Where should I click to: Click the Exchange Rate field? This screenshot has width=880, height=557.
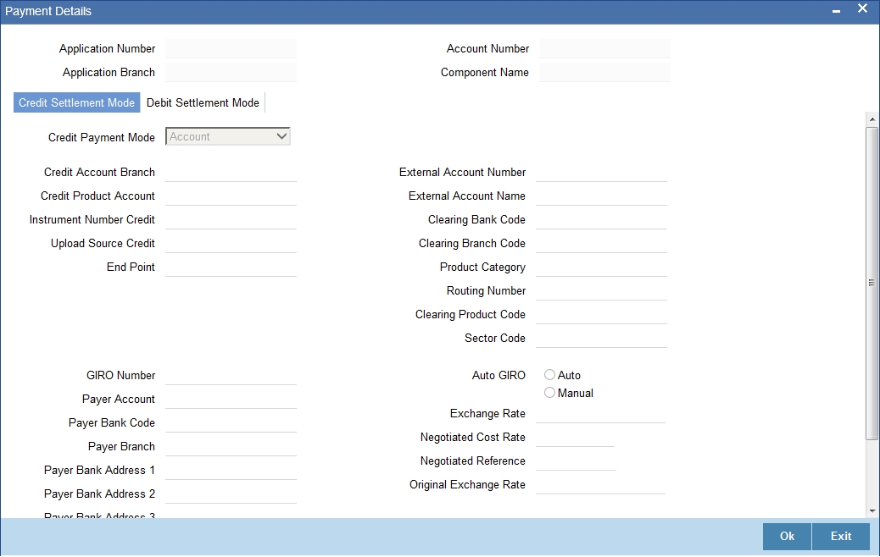point(600,414)
